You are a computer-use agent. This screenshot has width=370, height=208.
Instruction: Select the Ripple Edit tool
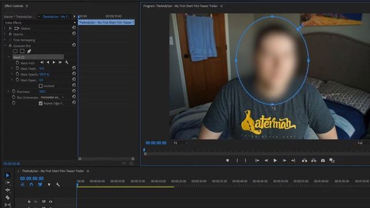coord(8,190)
